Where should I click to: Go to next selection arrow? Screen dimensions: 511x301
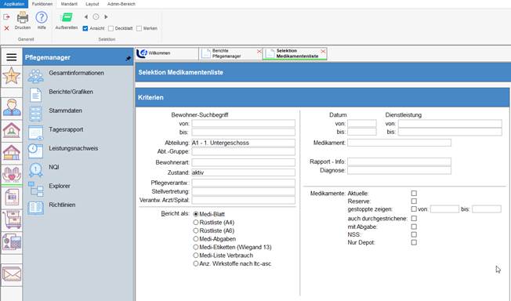[106, 16]
